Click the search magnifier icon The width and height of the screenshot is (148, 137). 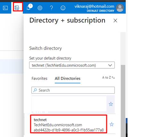pos(35,90)
